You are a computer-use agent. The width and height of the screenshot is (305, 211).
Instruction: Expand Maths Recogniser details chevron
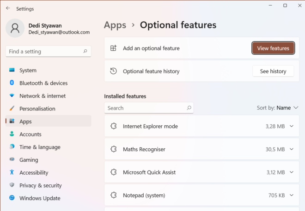point(292,149)
